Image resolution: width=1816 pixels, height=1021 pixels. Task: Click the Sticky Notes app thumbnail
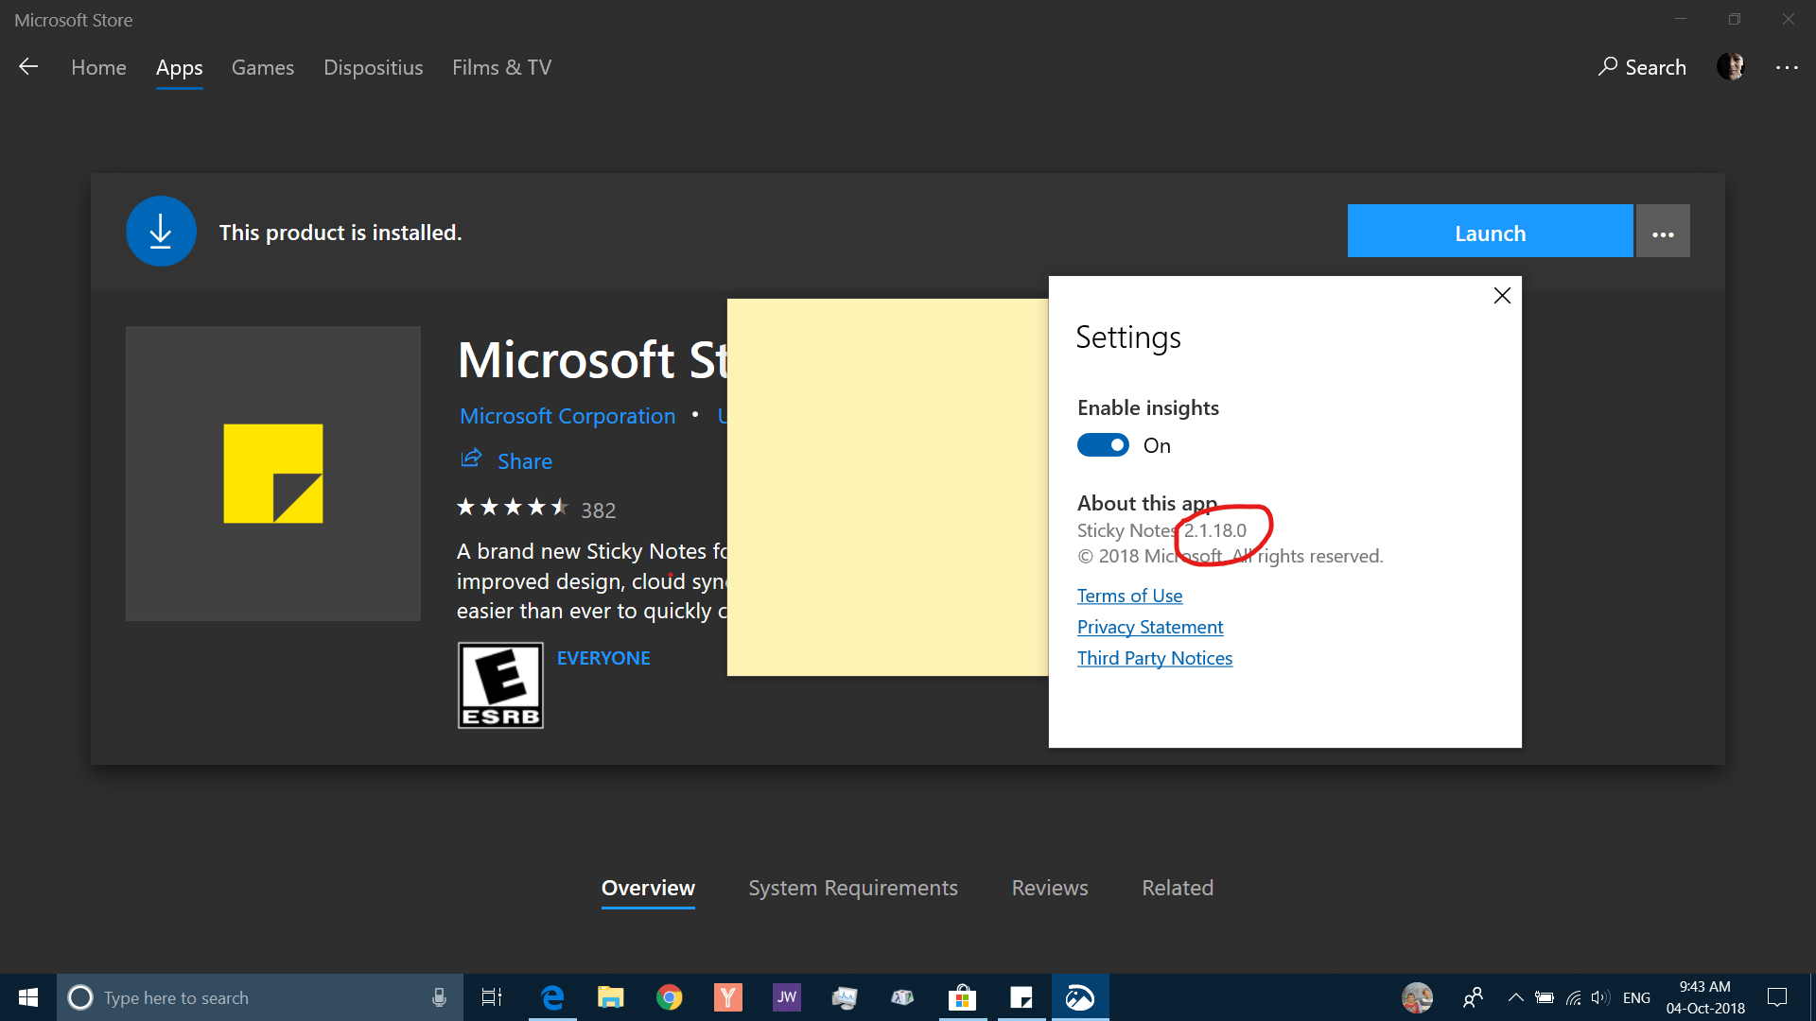(272, 474)
